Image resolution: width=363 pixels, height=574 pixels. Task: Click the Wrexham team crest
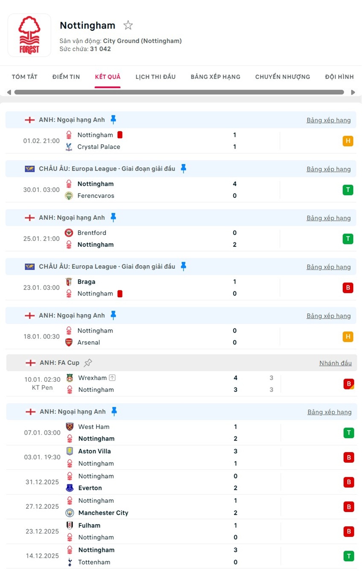coord(70,378)
